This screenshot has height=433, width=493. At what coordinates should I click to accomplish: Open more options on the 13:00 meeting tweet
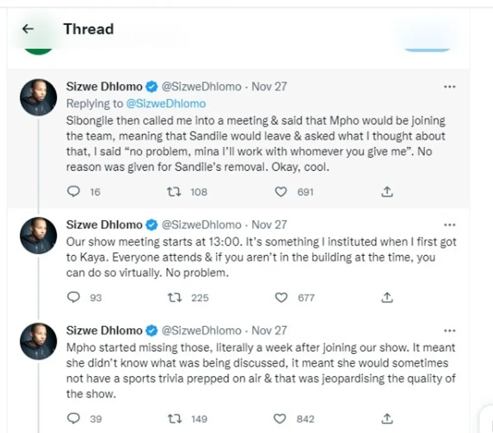pos(450,225)
